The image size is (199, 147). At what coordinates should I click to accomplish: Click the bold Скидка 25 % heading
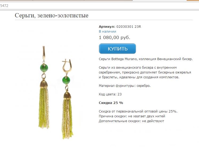pos(111,103)
